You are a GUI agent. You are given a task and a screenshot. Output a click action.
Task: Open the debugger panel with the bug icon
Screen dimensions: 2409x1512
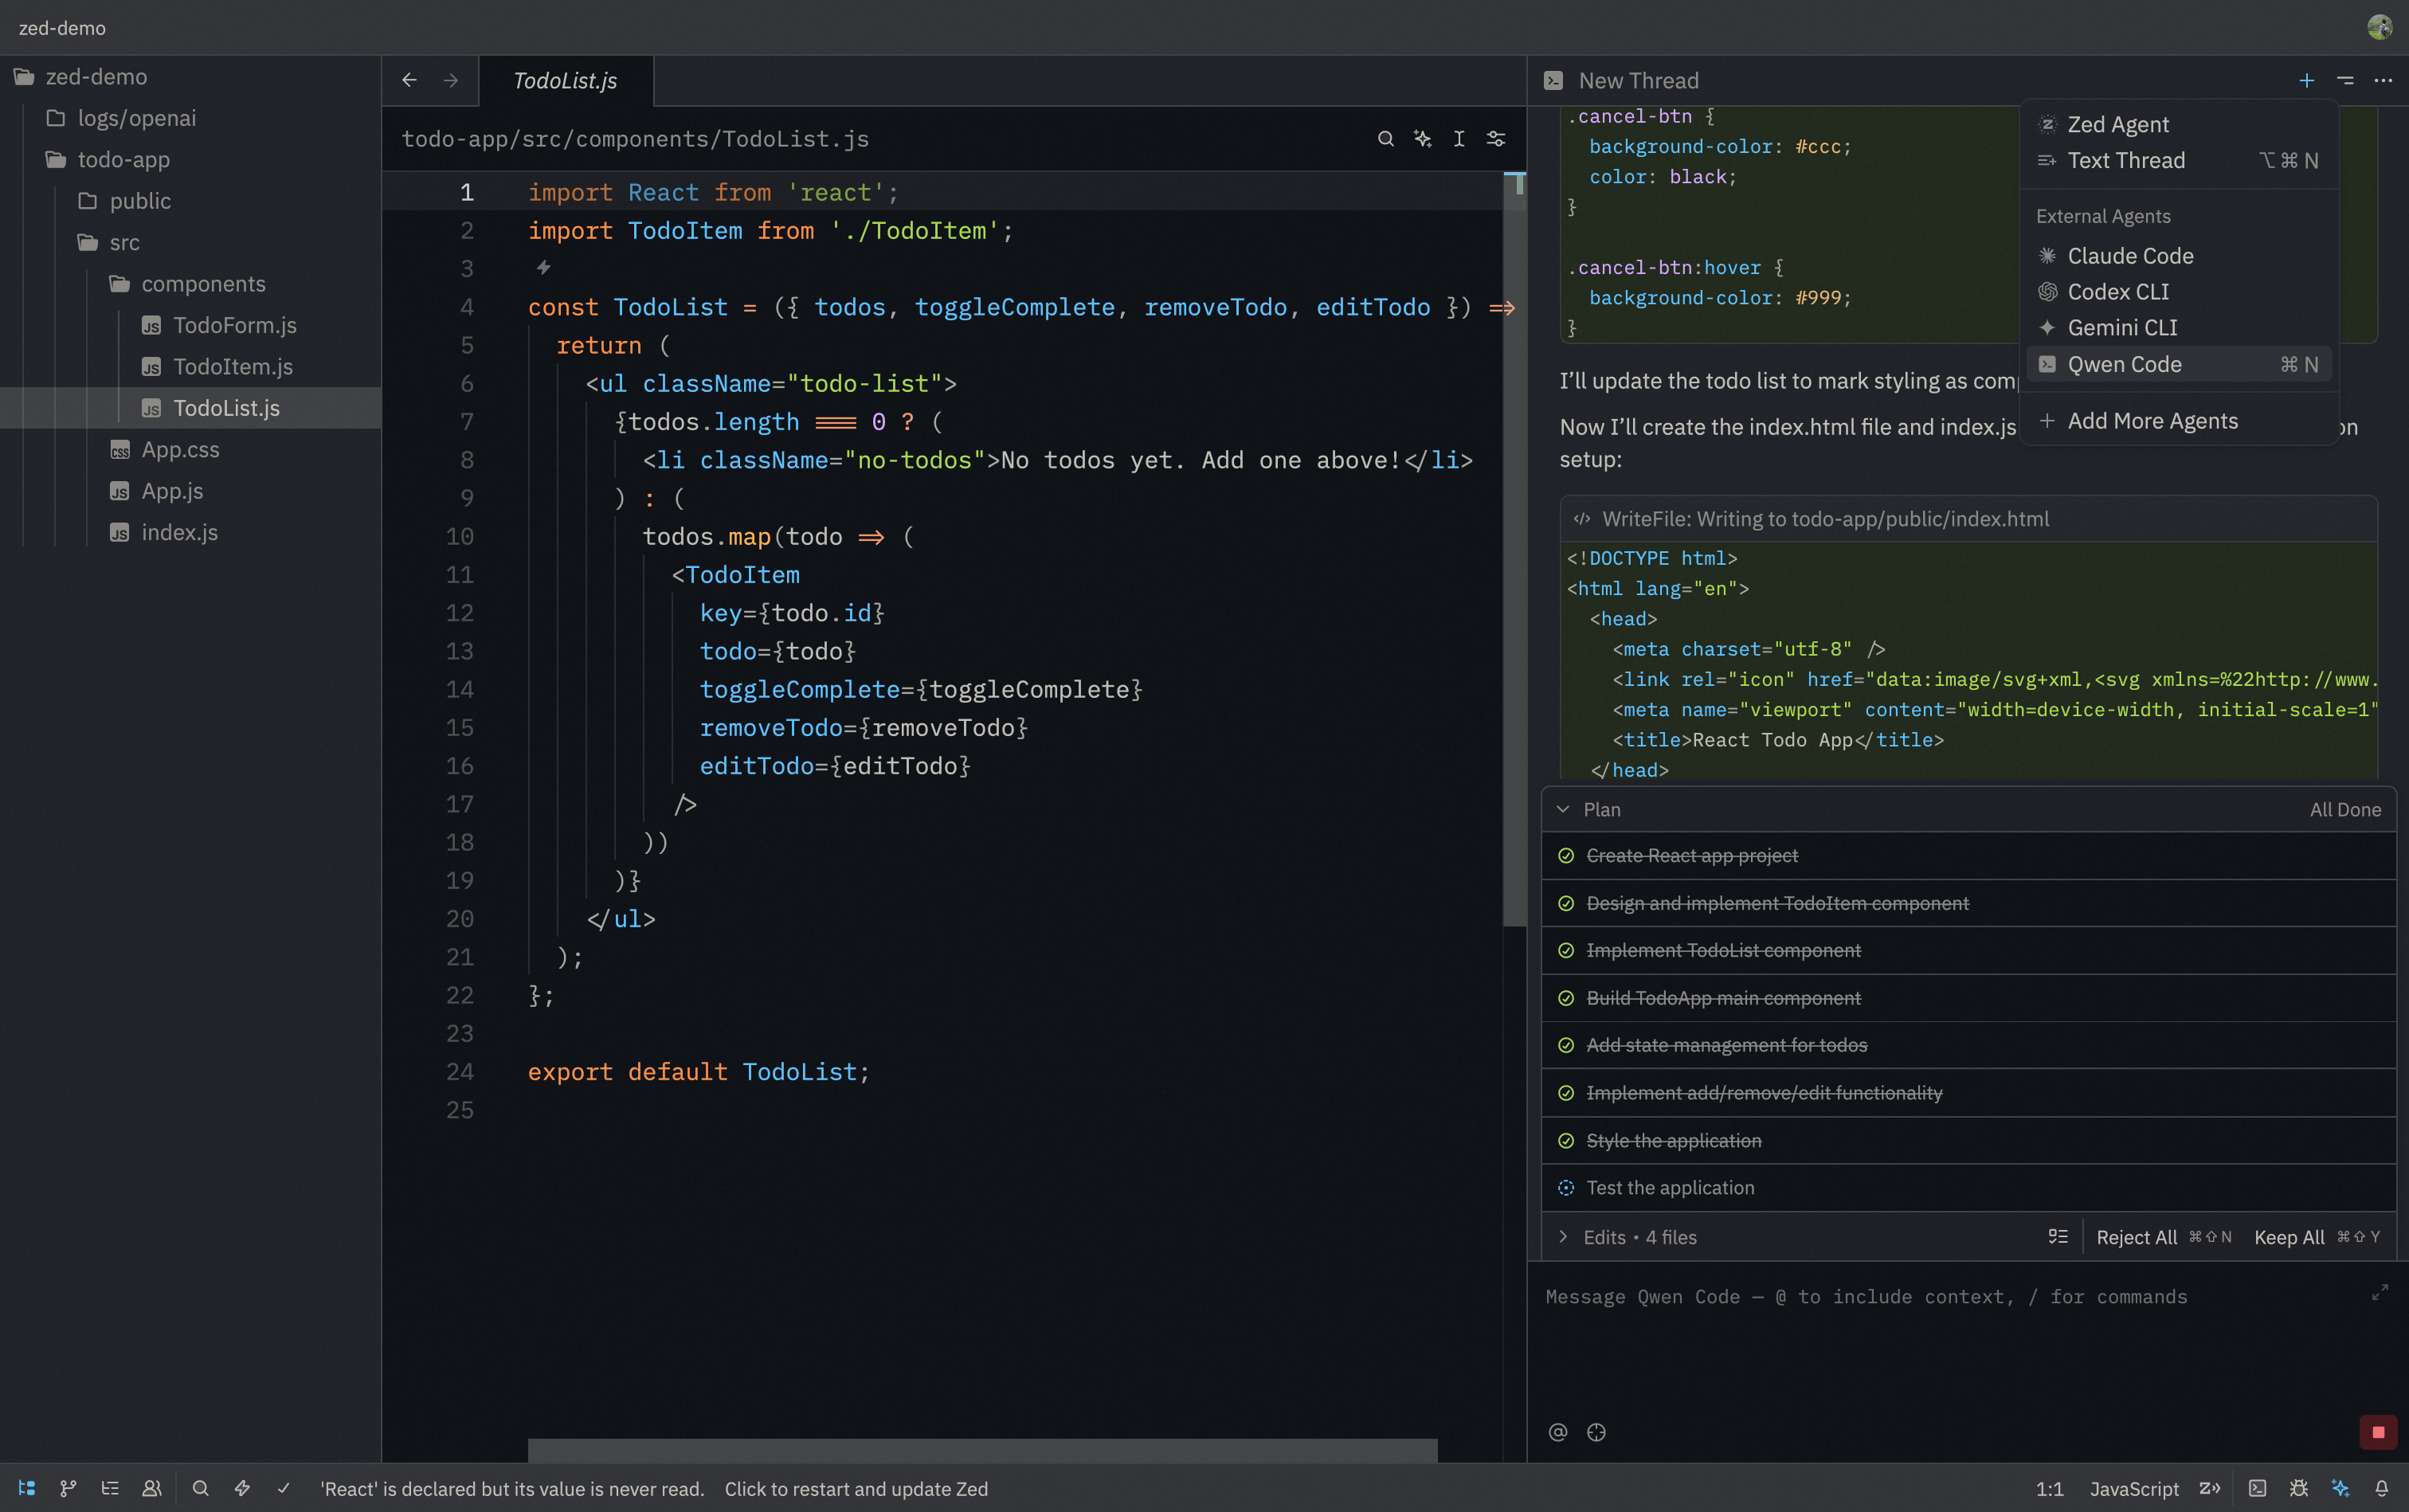pos(2299,1488)
